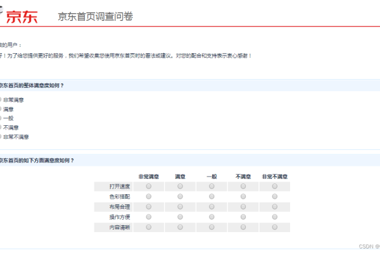This screenshot has height=253, width=380.
Task: Click the question heading 京东首页的整体满意度如何？
Action: [32, 85]
